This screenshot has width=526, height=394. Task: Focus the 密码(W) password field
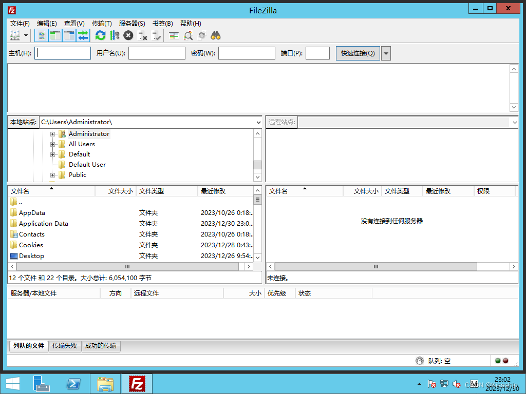coord(247,53)
